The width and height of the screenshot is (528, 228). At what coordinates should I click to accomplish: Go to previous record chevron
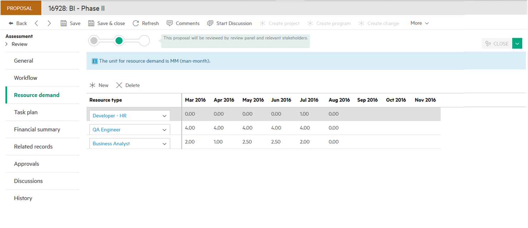pyautogui.click(x=36, y=24)
